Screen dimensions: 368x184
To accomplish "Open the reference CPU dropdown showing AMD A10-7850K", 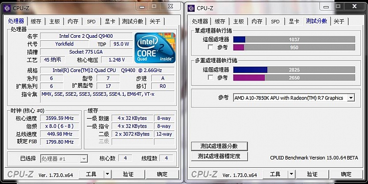I will coord(351,98).
